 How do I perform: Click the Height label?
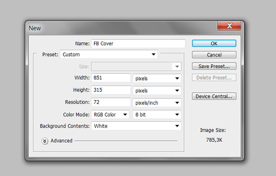coord(81,90)
